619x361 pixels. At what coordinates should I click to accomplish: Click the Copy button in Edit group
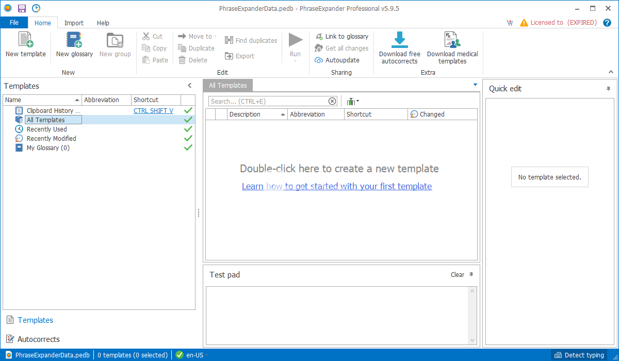click(154, 48)
